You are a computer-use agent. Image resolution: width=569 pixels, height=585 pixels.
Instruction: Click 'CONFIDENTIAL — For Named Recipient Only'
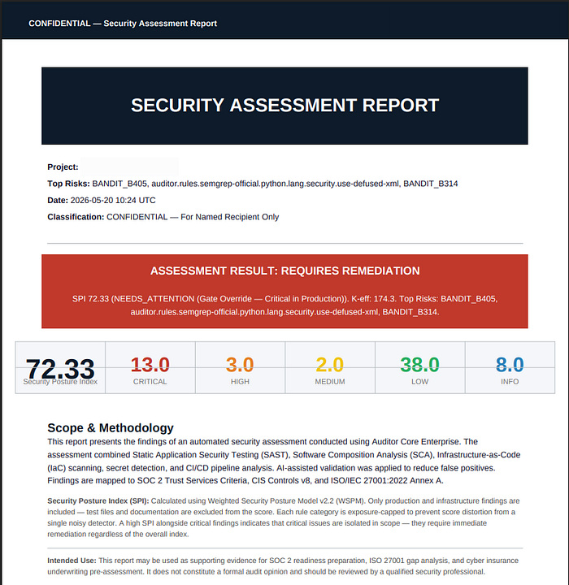pyautogui.click(x=193, y=217)
